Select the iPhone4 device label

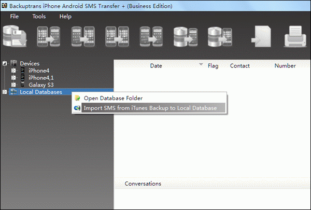(39, 71)
